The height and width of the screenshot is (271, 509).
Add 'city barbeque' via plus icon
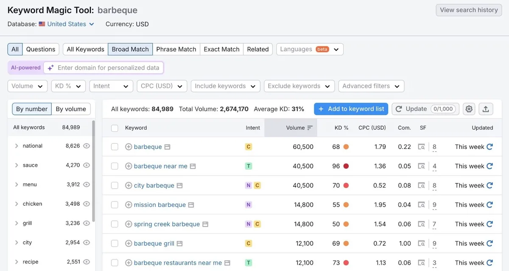129,185
